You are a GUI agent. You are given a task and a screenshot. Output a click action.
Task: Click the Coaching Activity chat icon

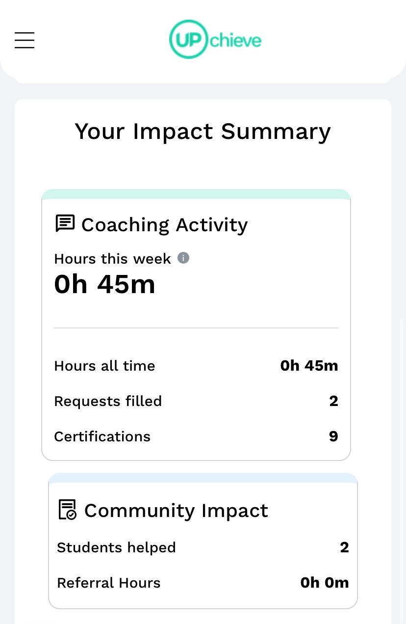pyautogui.click(x=65, y=224)
